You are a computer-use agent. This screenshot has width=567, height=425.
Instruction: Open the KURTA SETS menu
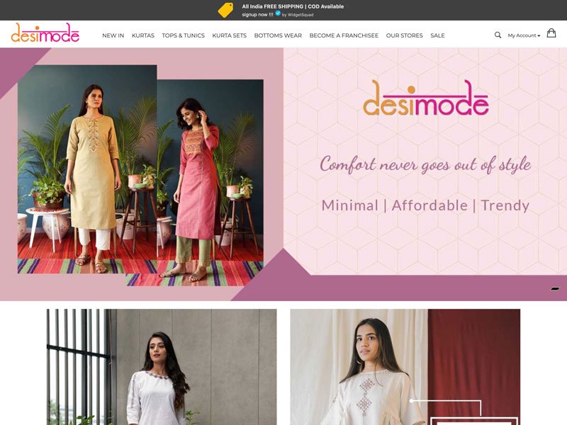[x=229, y=35]
